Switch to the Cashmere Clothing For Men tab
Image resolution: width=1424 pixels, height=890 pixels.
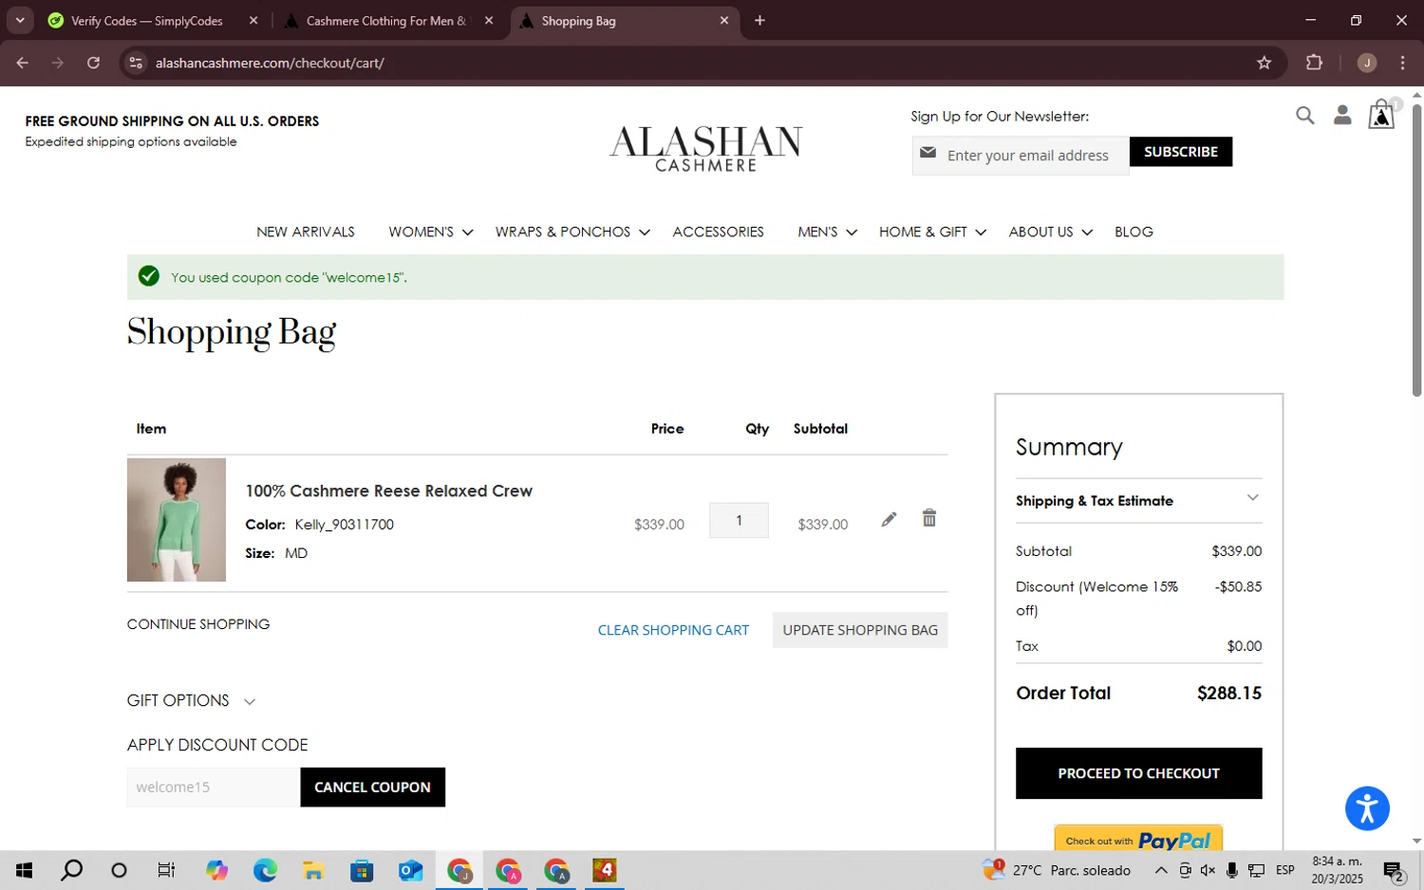point(389,20)
